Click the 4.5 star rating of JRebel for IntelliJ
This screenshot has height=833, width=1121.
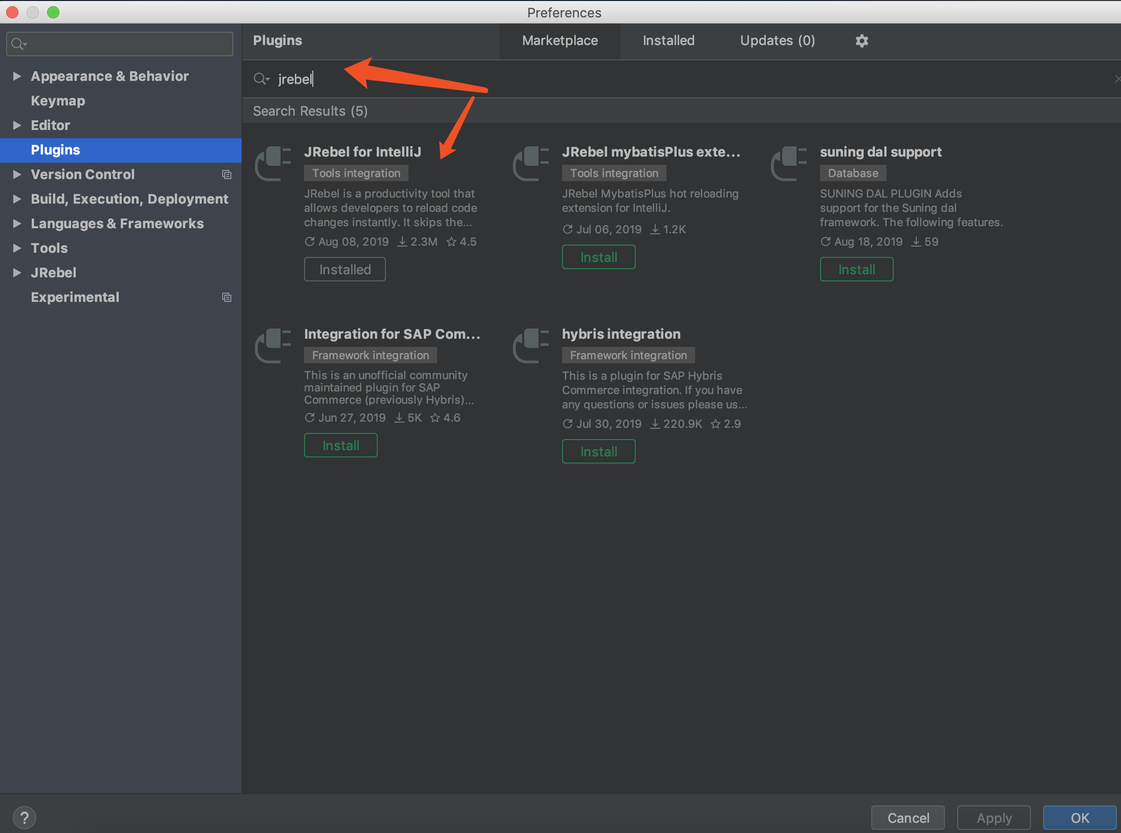pos(462,242)
